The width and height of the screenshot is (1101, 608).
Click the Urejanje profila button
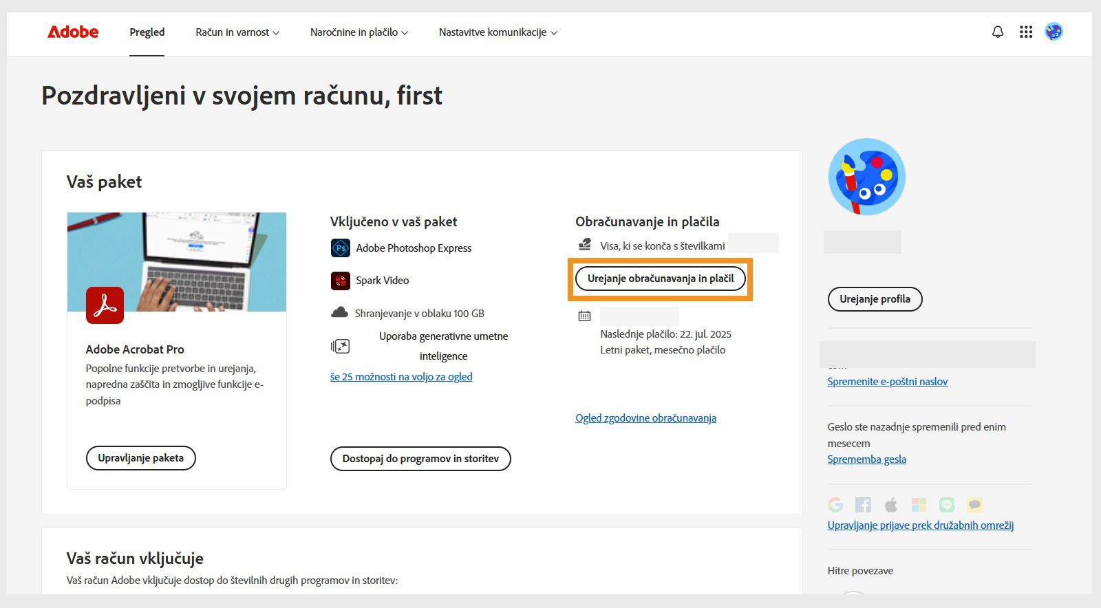pyautogui.click(x=875, y=299)
